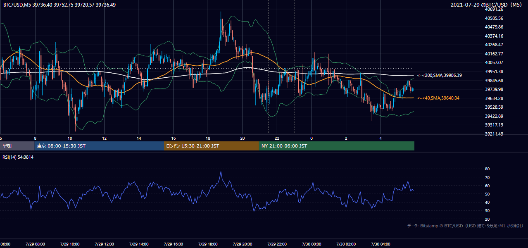528x248 pixels.
Task: Click price axis value 39739.98
Action: click(x=494, y=89)
